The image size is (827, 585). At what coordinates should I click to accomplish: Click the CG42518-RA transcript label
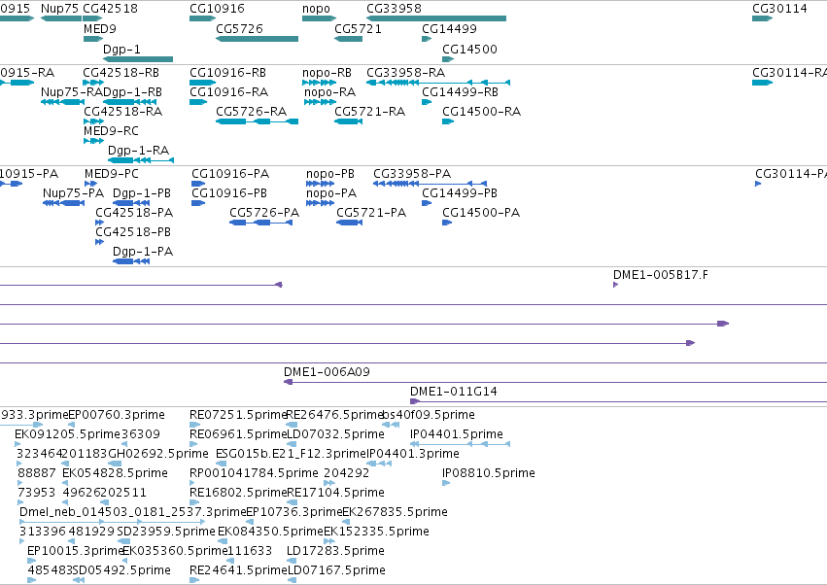pyautogui.click(x=122, y=112)
